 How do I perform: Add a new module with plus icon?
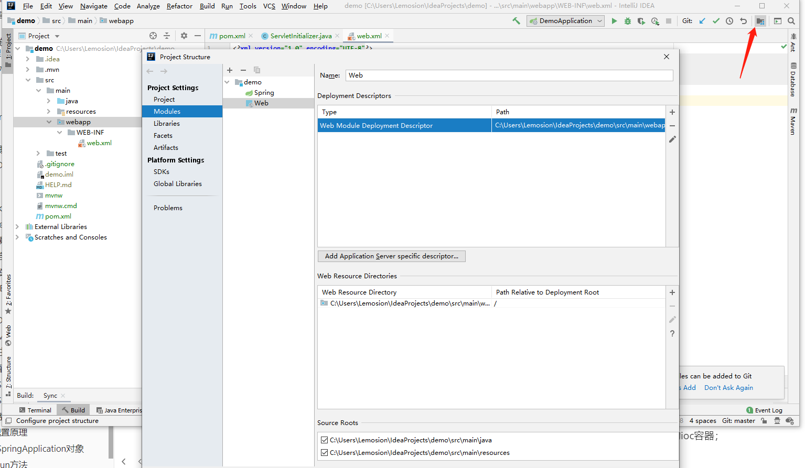[x=230, y=70]
